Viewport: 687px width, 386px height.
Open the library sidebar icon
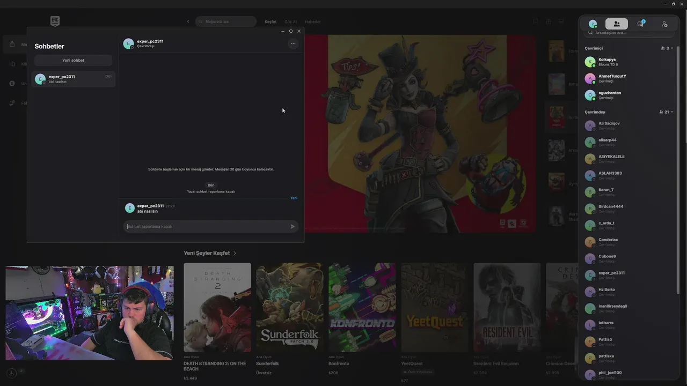tap(12, 64)
